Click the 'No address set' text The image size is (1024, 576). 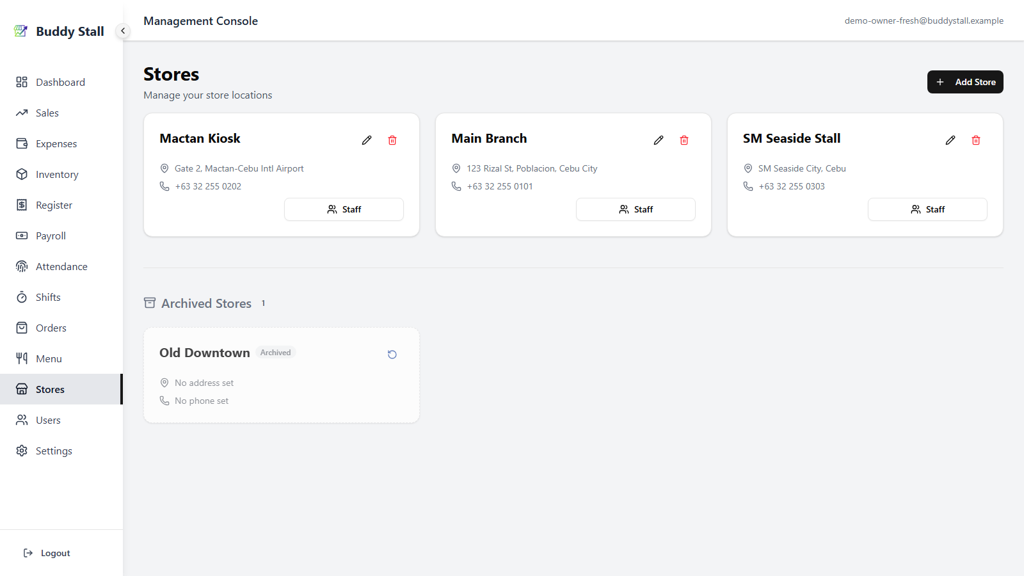(x=204, y=383)
